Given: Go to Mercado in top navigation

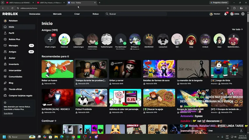Looking at the screenshot, I should (57, 14).
